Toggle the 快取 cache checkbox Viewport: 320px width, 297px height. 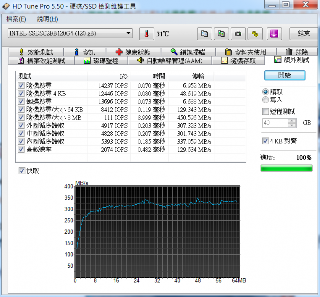(x=22, y=171)
